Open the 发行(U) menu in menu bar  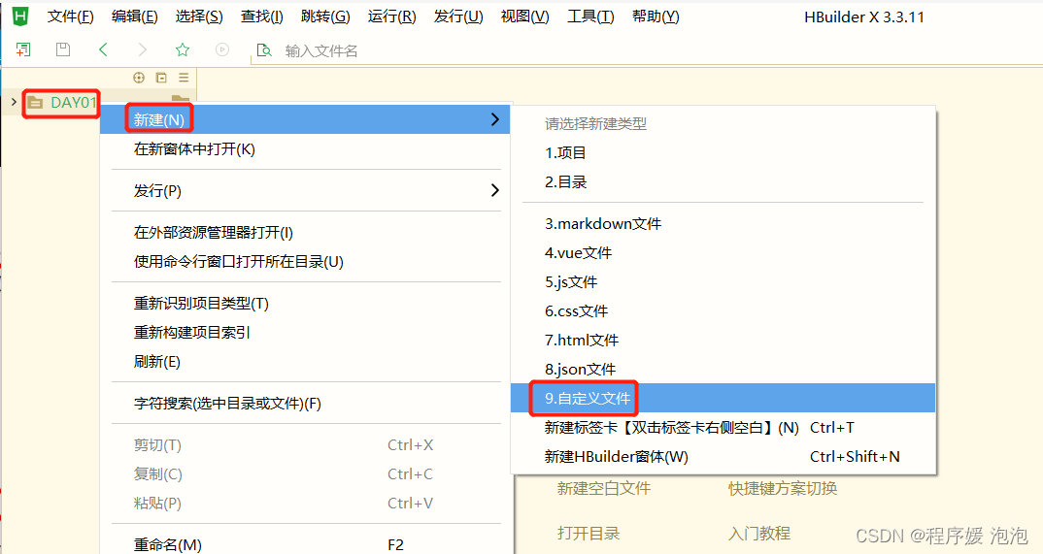click(458, 17)
